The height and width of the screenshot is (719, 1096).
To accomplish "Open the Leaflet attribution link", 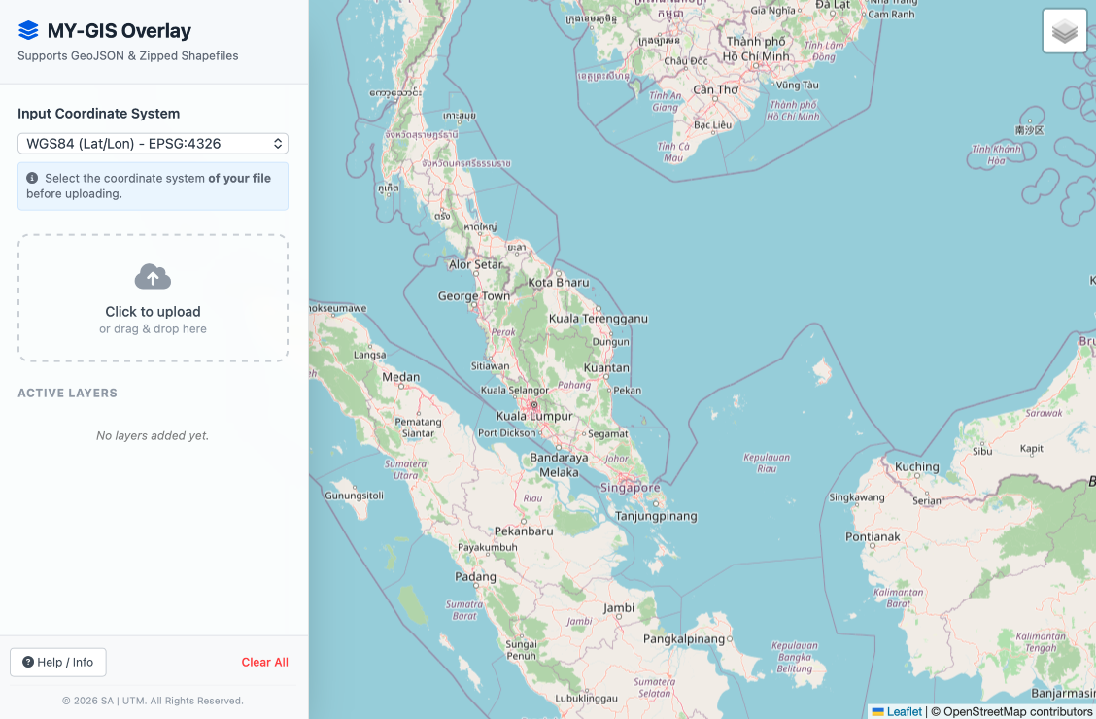I will click(904, 712).
